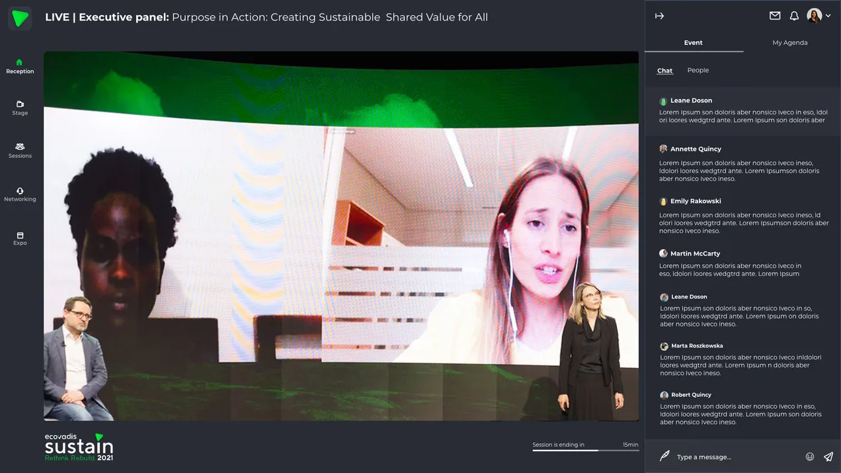Viewport: 841px width, 473px height.
Task: Click the session ending progress bar
Action: pyautogui.click(x=585, y=451)
